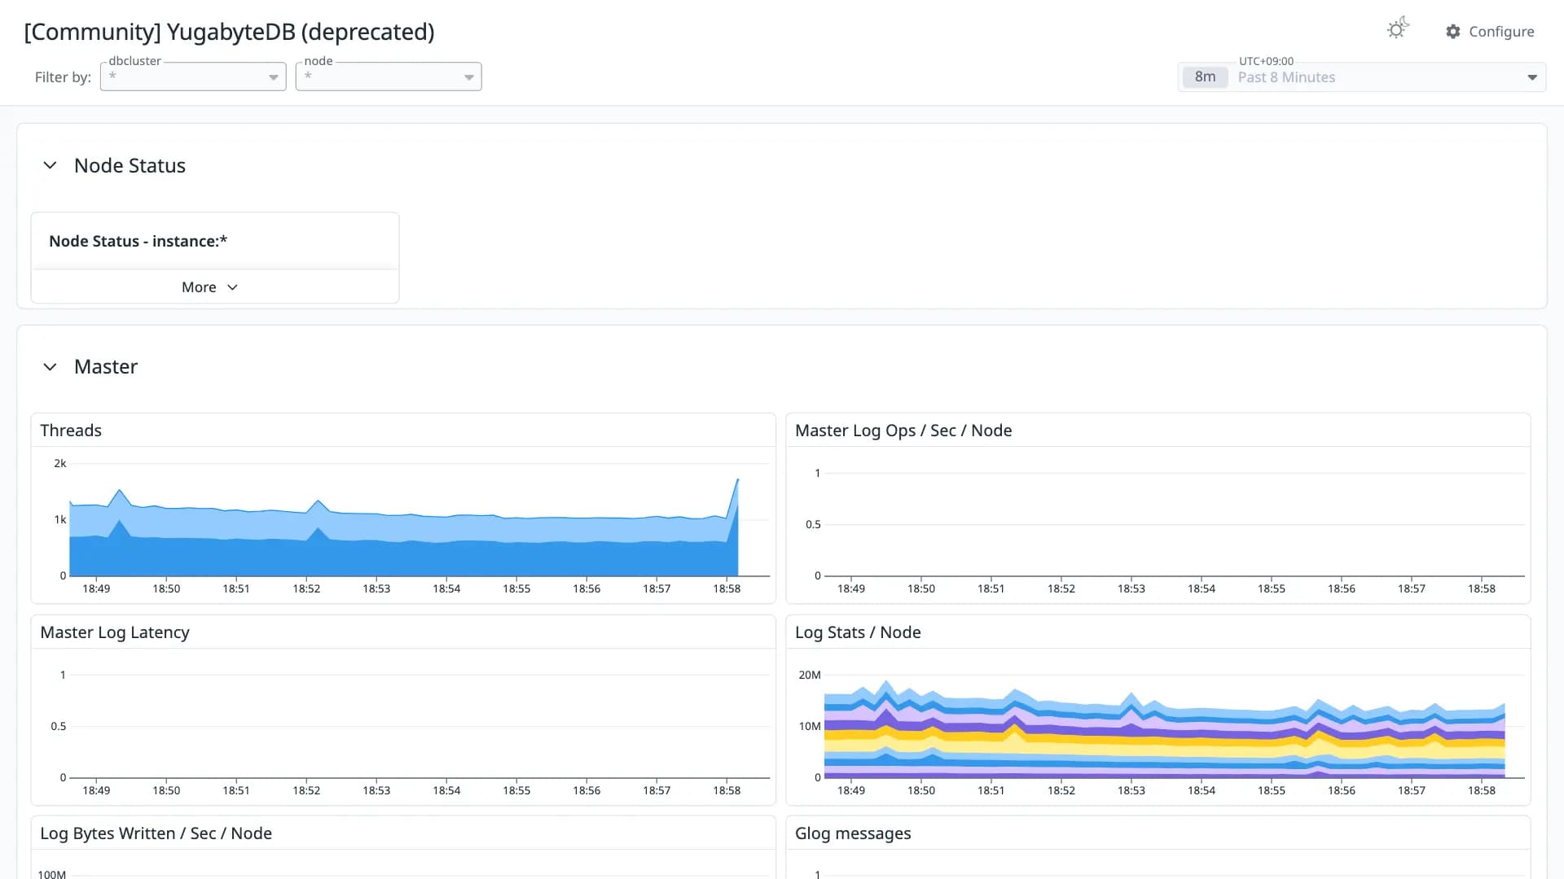This screenshot has height=879, width=1564.
Task: Collapse the Master section
Action: (50, 367)
